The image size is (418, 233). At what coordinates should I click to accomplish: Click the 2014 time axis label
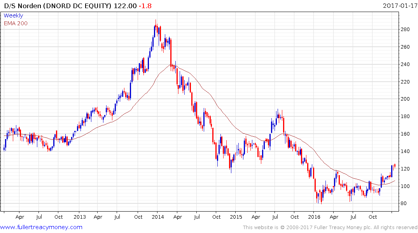pyautogui.click(x=158, y=217)
